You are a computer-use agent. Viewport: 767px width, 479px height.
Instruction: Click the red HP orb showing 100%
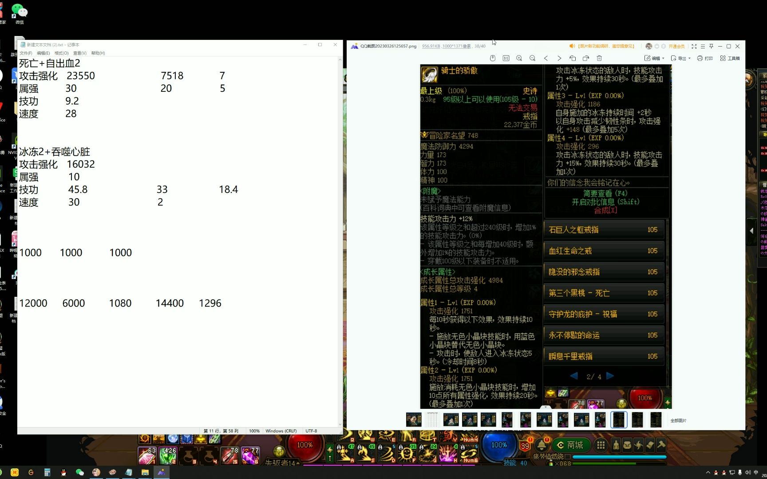(x=304, y=445)
